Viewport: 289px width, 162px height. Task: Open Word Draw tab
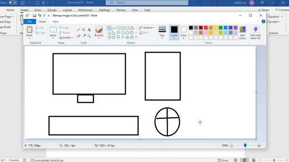38,10
